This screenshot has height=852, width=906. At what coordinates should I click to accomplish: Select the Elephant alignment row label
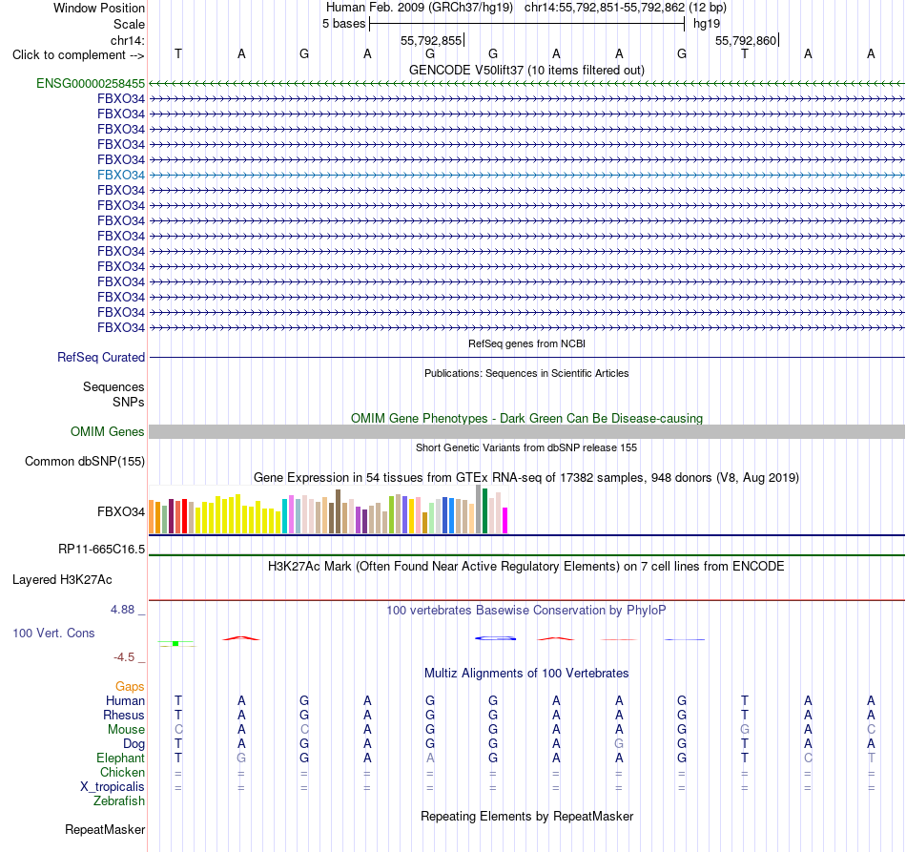pyautogui.click(x=120, y=758)
